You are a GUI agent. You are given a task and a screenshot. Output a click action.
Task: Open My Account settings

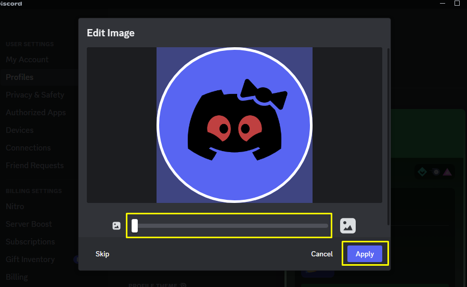coord(27,60)
